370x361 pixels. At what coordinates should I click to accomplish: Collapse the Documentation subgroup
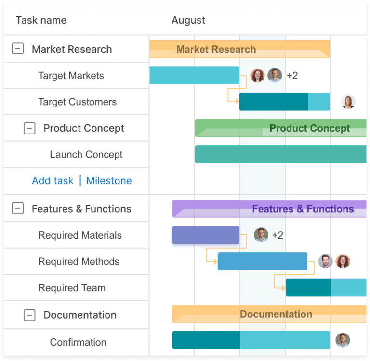pos(29,315)
